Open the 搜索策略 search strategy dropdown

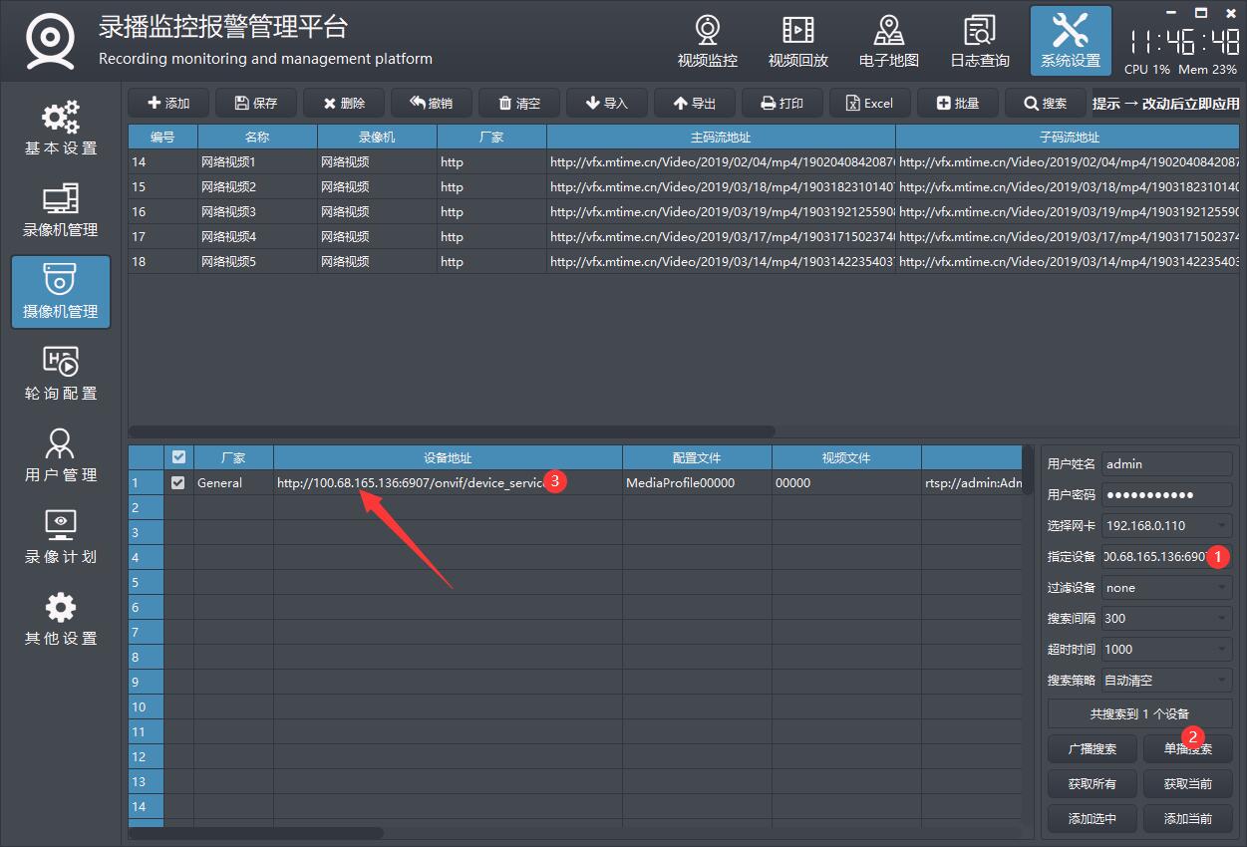(x=1222, y=681)
